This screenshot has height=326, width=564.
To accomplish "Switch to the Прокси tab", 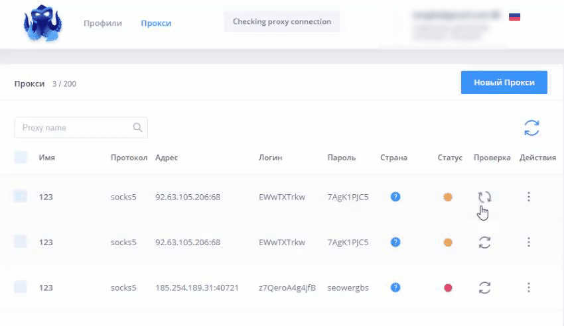I will 156,23.
